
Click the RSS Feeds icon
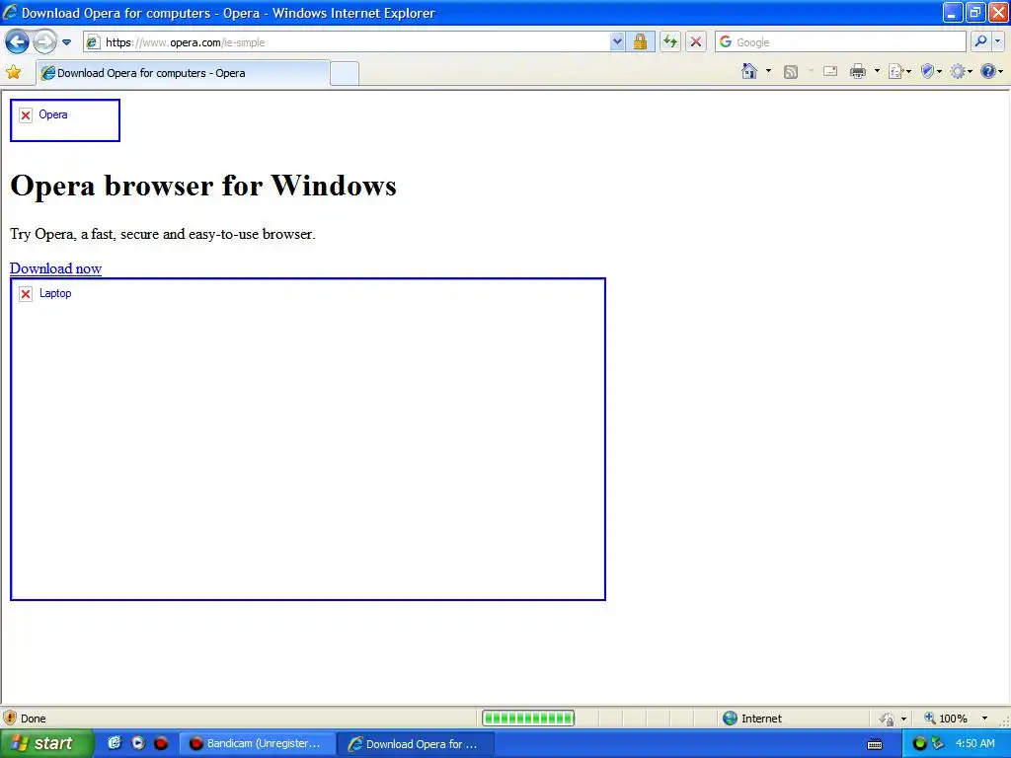(x=791, y=71)
